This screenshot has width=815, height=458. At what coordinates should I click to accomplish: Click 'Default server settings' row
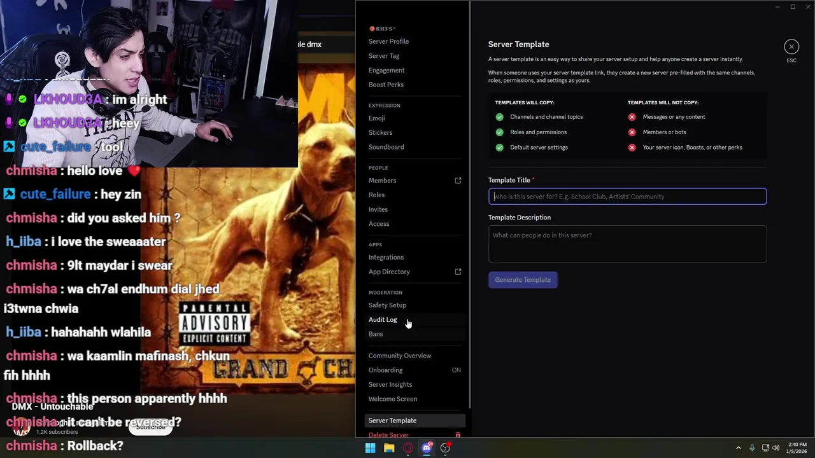coord(532,148)
